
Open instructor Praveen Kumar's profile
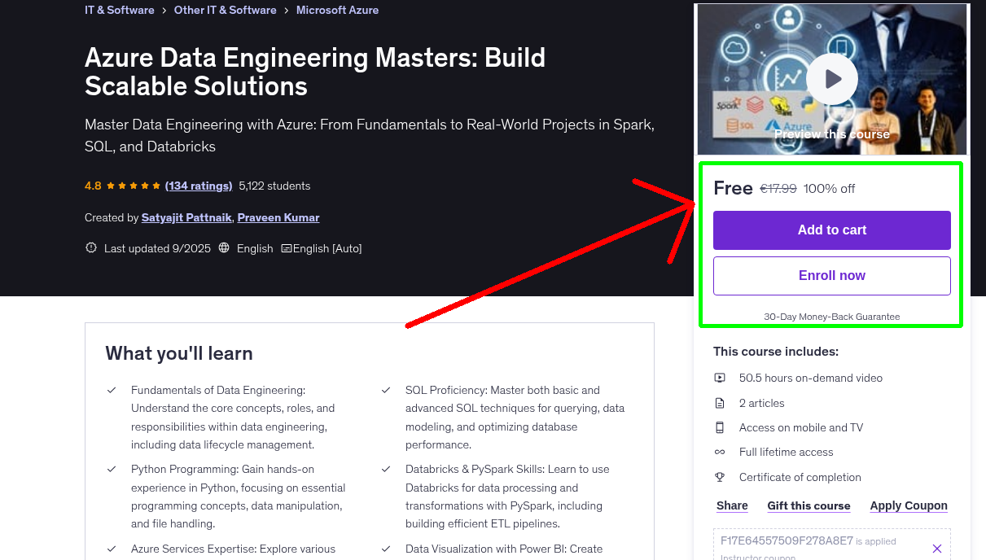(278, 217)
